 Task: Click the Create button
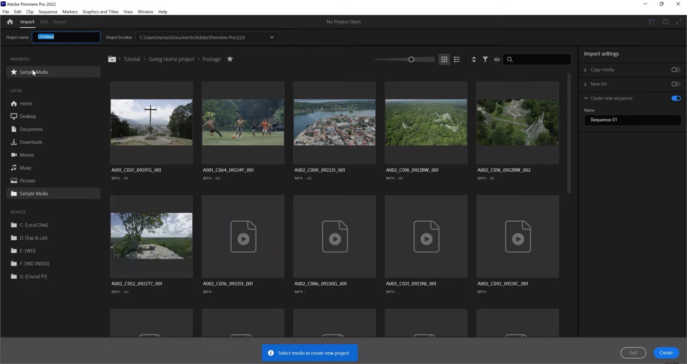point(665,353)
